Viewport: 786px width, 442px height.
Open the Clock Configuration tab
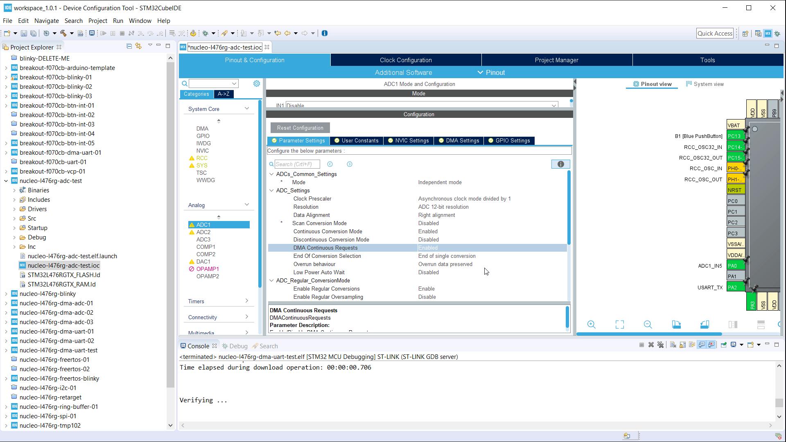pos(406,60)
